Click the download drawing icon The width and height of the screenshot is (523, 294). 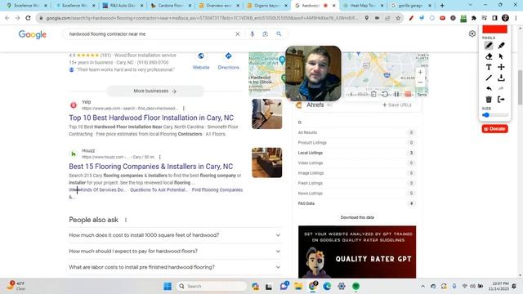click(x=501, y=78)
